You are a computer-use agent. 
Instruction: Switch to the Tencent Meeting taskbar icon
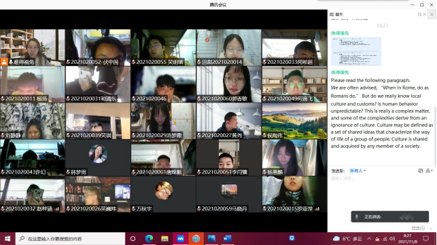click(180, 239)
